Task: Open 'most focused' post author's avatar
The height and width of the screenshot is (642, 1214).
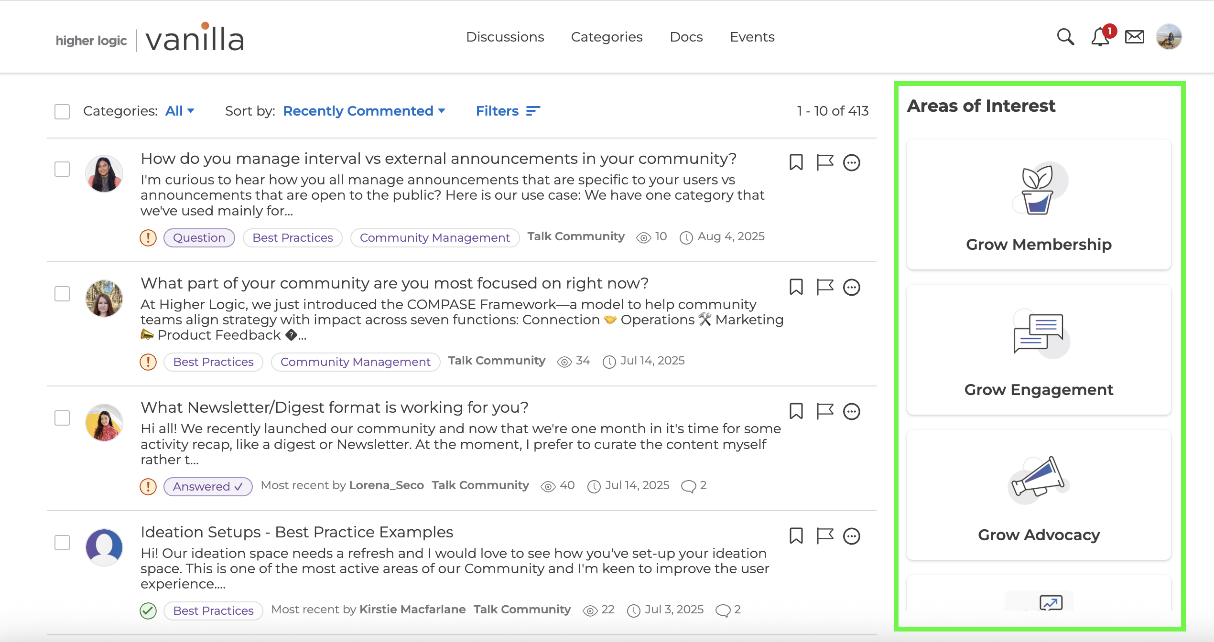Action: 104,298
